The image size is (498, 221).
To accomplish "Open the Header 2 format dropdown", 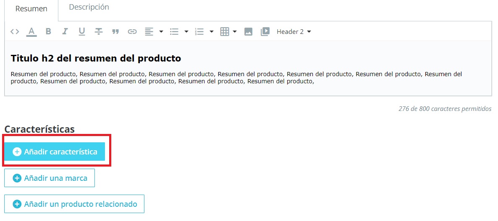I will tap(294, 32).
